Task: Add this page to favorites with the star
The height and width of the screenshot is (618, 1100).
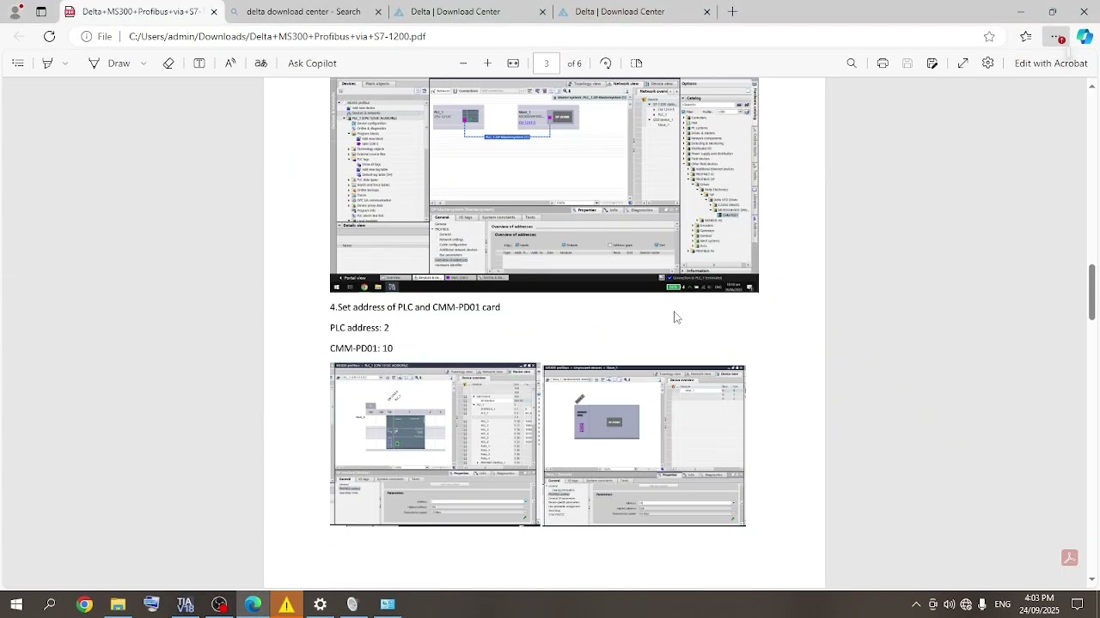Action: [989, 36]
